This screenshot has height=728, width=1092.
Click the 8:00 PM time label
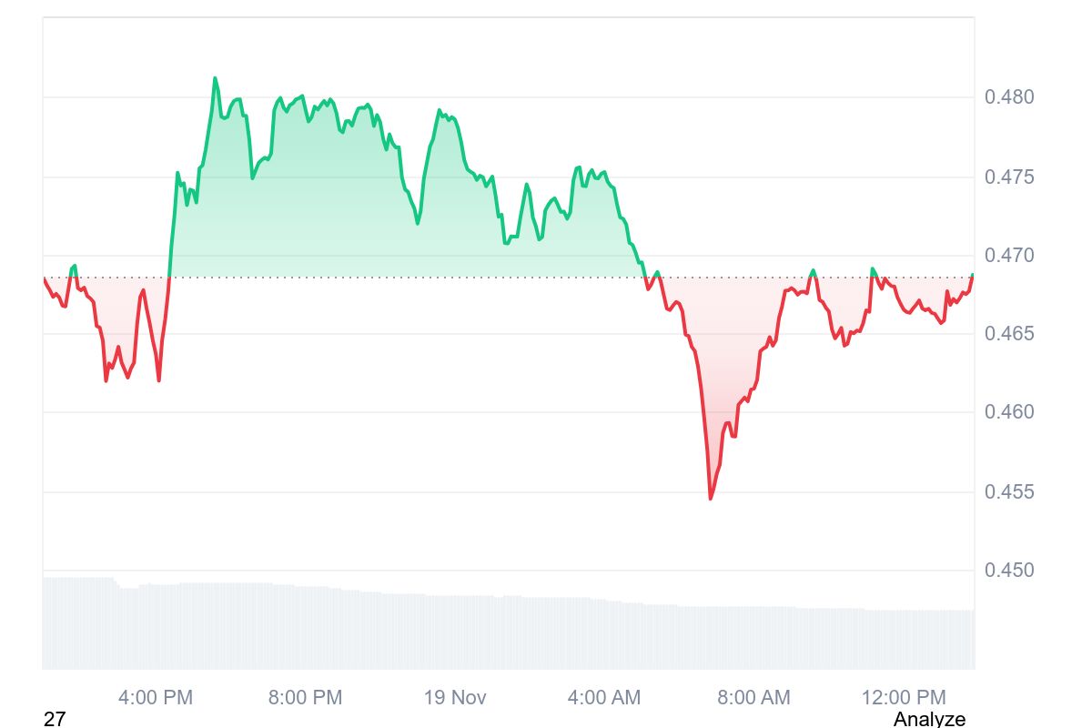(305, 698)
